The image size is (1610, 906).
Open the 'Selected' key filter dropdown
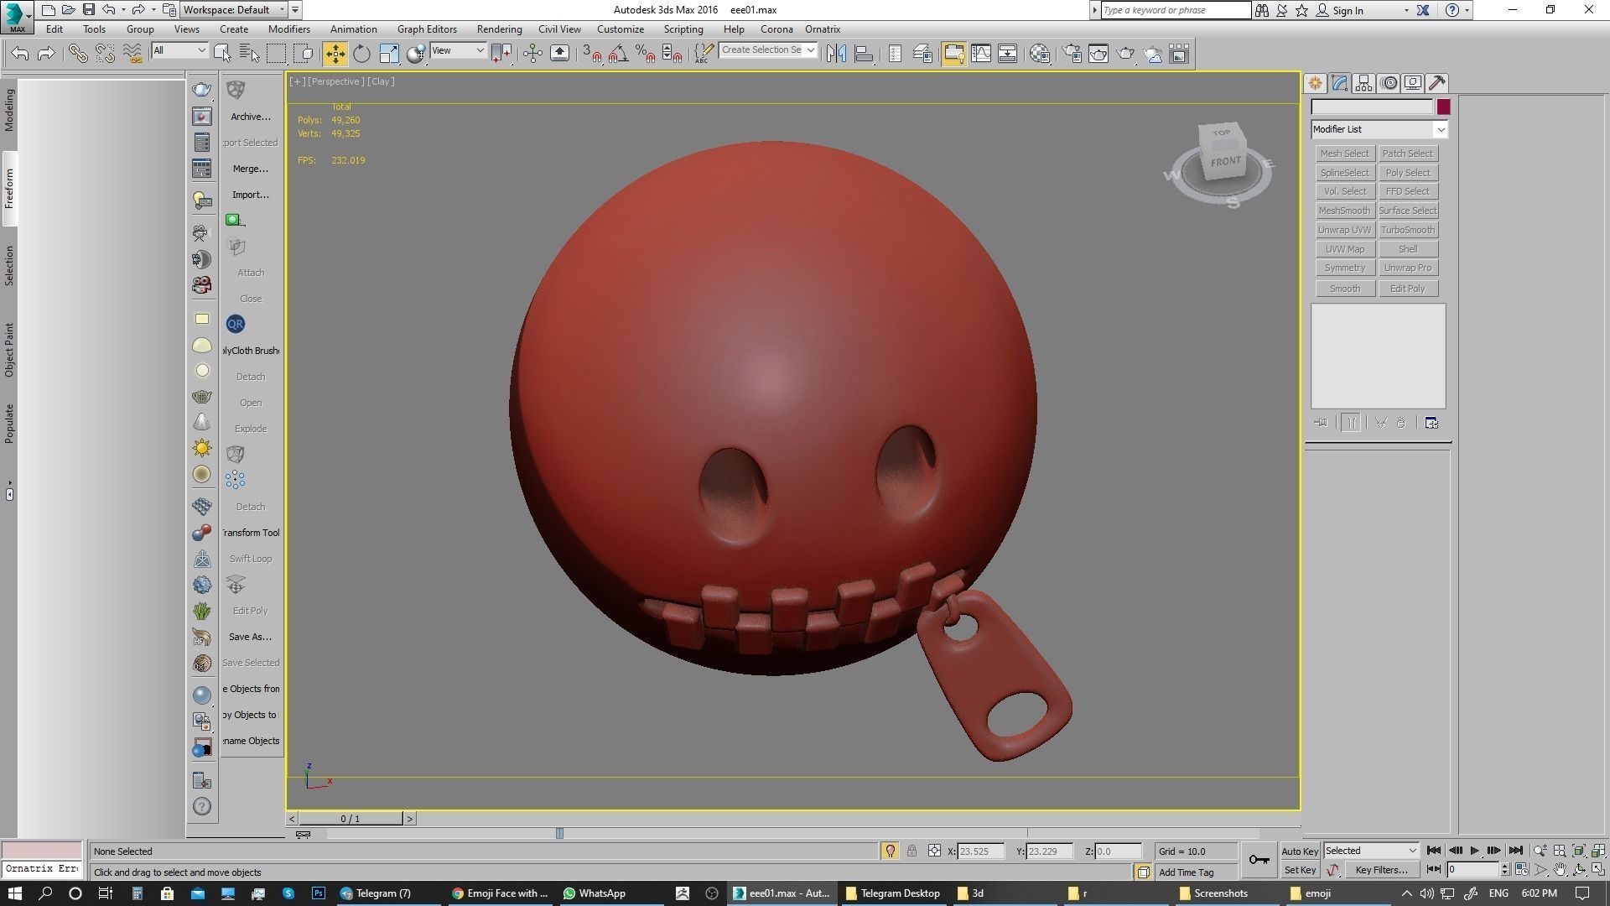1371,851
